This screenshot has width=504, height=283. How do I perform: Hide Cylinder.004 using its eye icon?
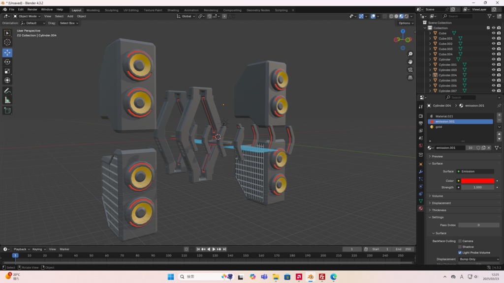pos(493,75)
